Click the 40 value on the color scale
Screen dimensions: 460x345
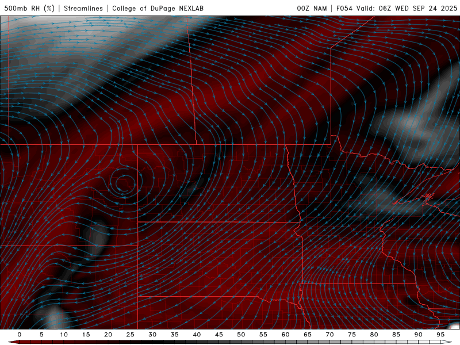197,335
